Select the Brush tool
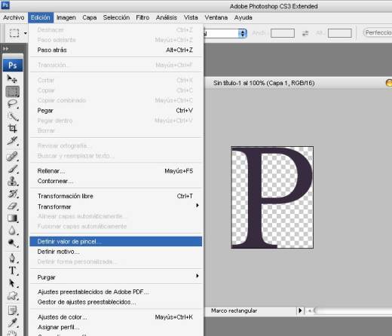The image size is (392, 336). point(13,169)
